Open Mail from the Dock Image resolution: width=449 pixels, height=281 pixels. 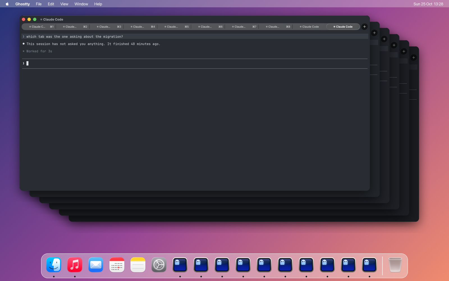click(96, 265)
